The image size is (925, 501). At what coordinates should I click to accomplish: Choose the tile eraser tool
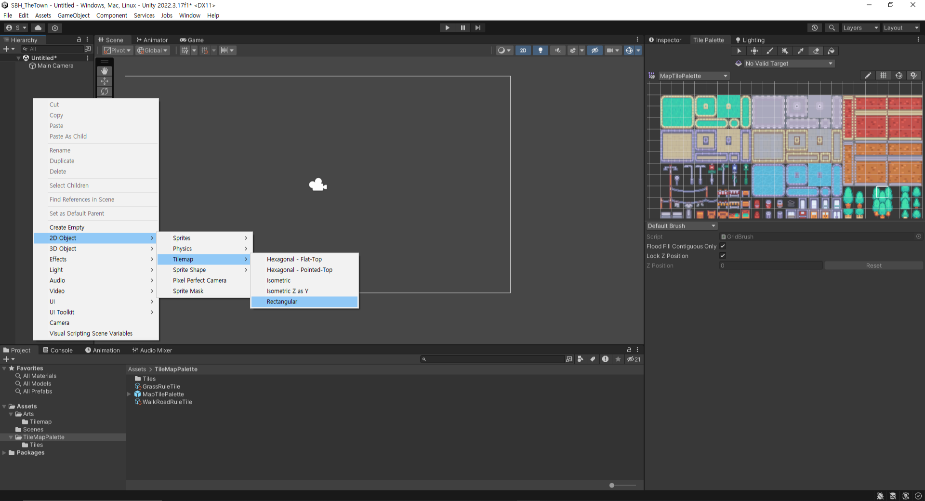click(x=816, y=51)
